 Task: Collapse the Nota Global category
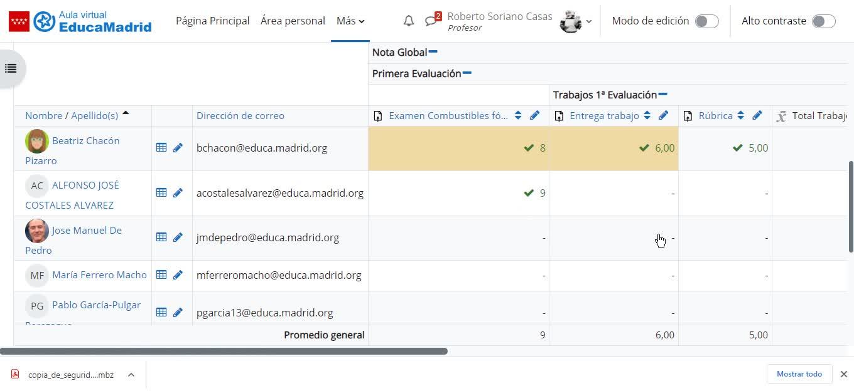point(433,52)
